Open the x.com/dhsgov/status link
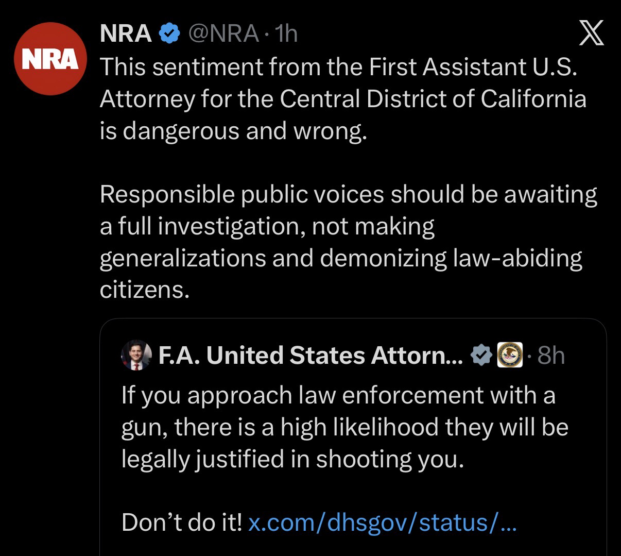This screenshot has width=621, height=556. [382, 523]
